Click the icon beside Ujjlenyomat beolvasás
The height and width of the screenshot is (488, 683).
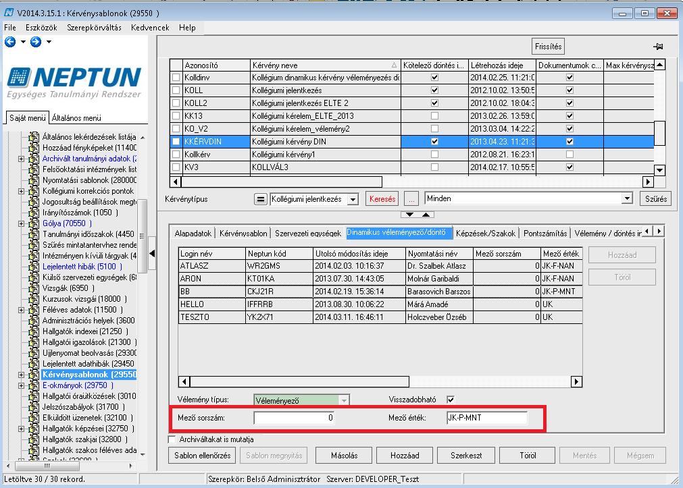[x=34, y=353]
